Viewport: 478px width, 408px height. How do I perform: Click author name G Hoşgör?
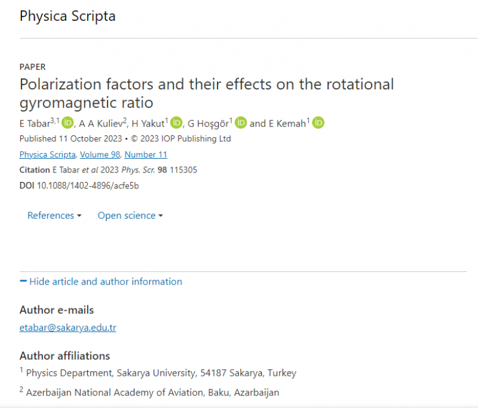coord(208,123)
